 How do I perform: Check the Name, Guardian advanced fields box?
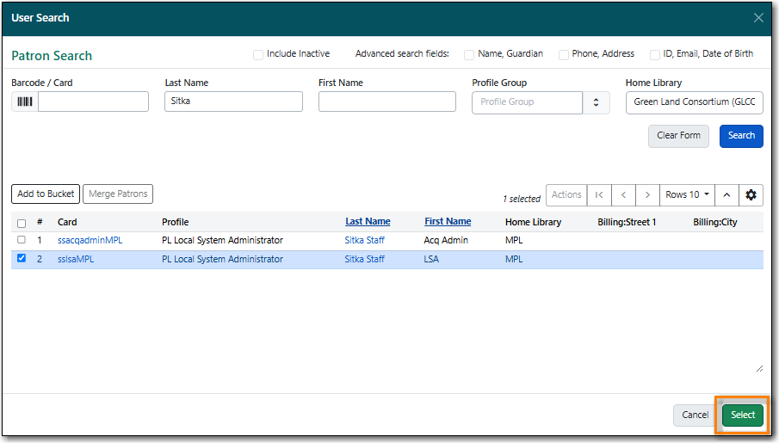coord(469,55)
